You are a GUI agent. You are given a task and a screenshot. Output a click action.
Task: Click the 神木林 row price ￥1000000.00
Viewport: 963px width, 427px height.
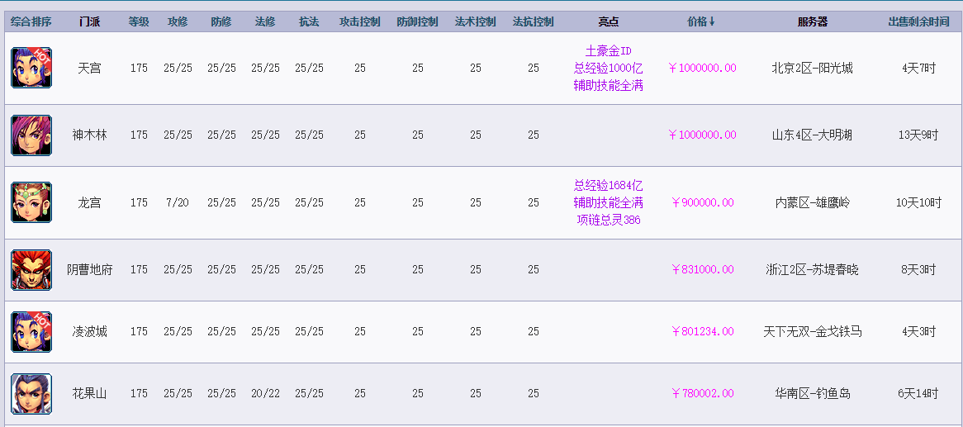coord(702,135)
